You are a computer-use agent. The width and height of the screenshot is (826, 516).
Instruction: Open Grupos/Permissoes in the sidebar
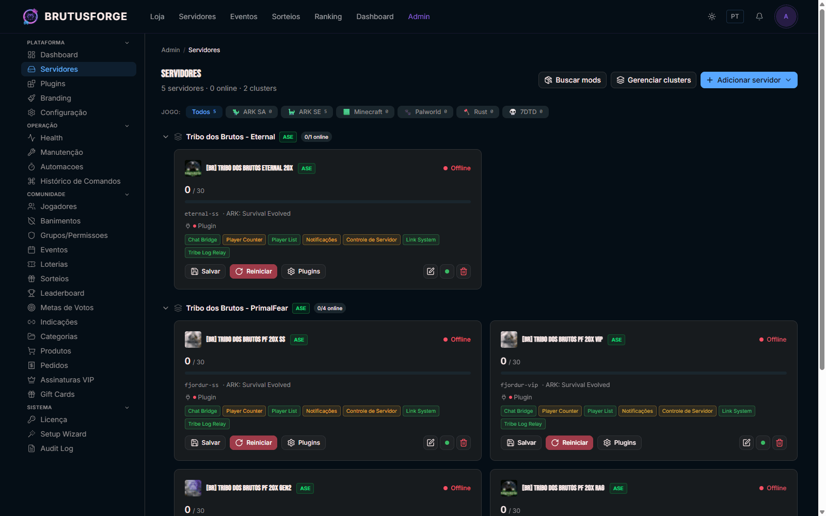click(78, 235)
